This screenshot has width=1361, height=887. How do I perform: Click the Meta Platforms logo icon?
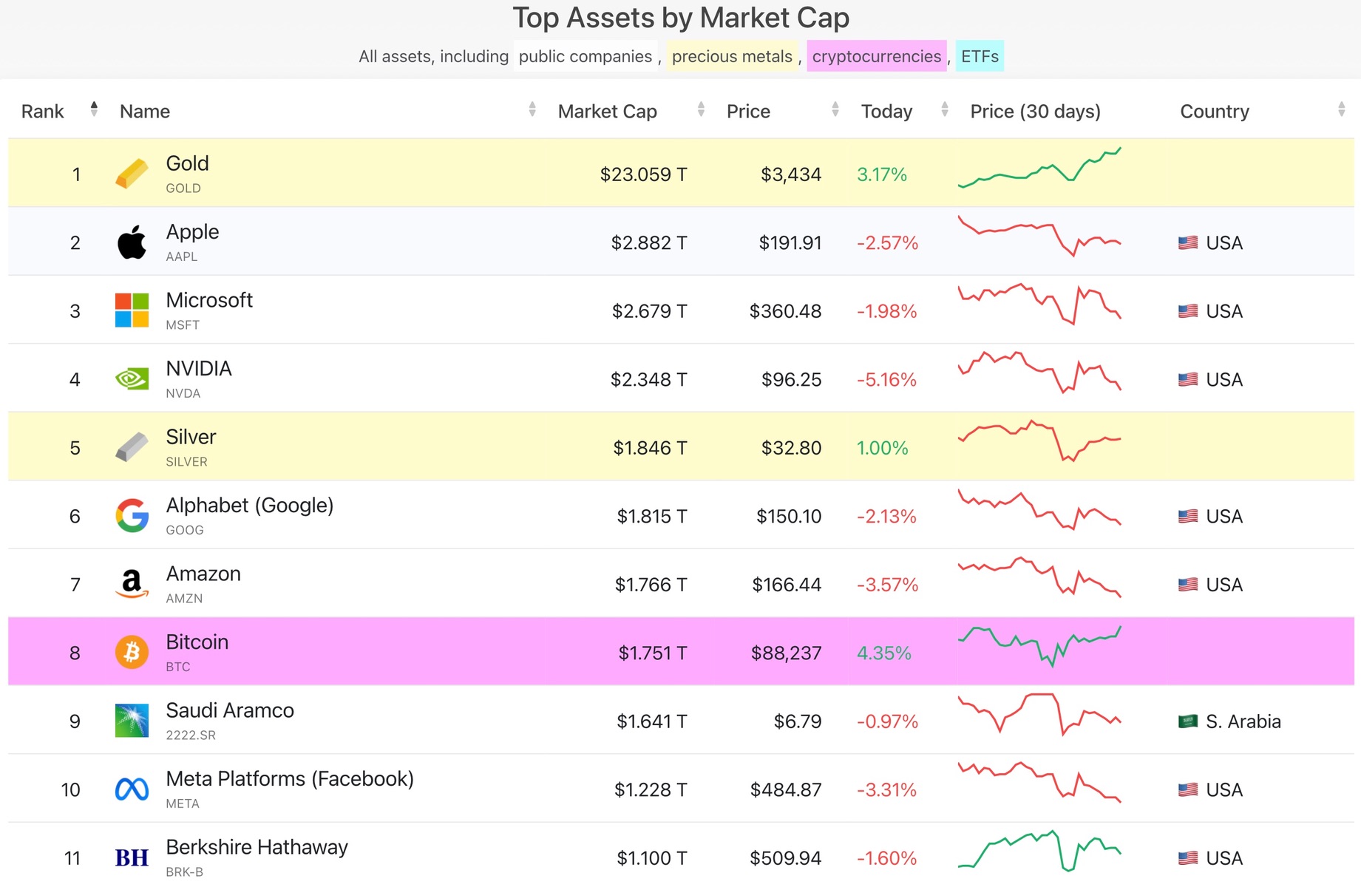[x=132, y=789]
